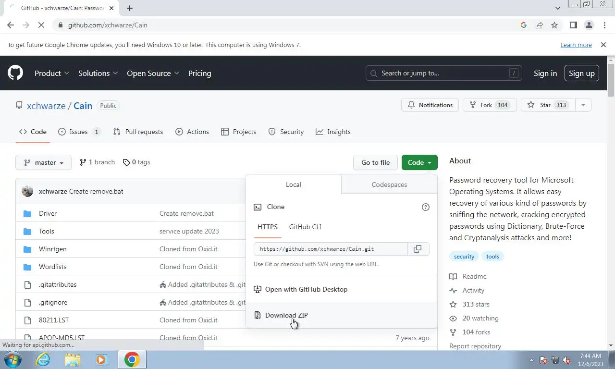
Task: Switch to the Insights tab
Action: (333, 132)
